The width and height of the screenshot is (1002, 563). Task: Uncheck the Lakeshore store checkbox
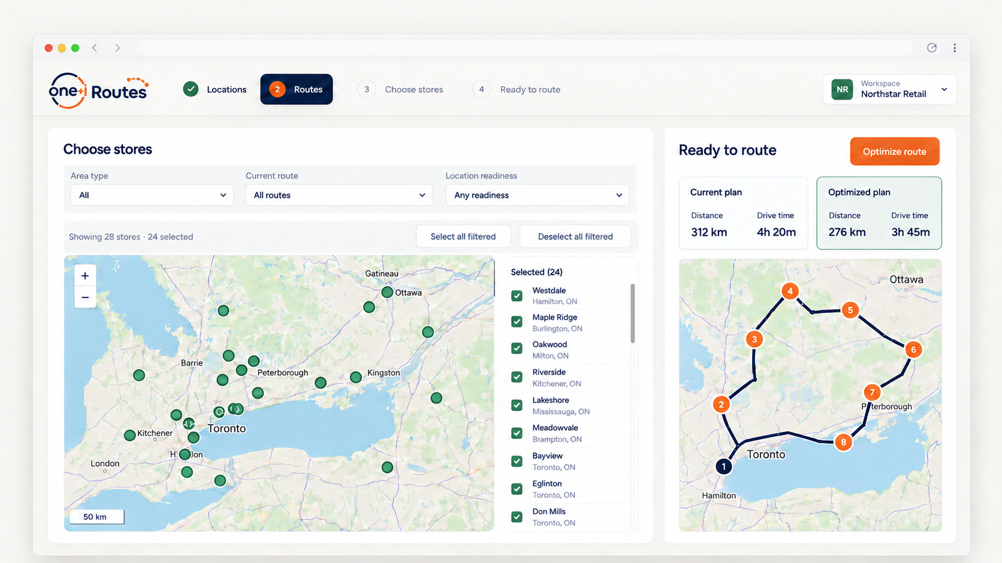517,405
